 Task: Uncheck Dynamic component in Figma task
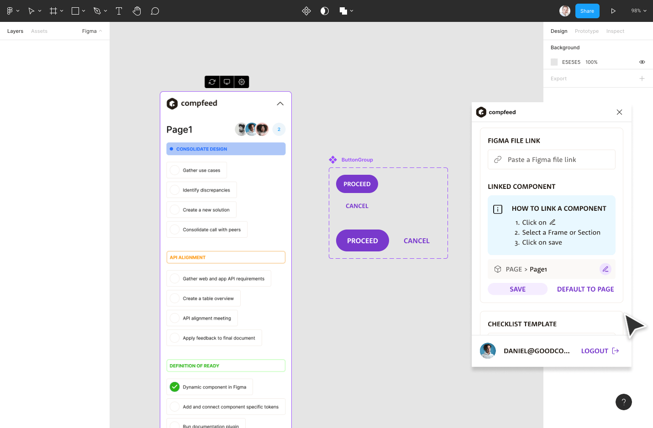pos(175,387)
